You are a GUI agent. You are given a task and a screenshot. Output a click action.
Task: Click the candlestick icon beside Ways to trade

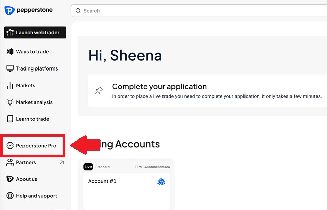(x=10, y=51)
